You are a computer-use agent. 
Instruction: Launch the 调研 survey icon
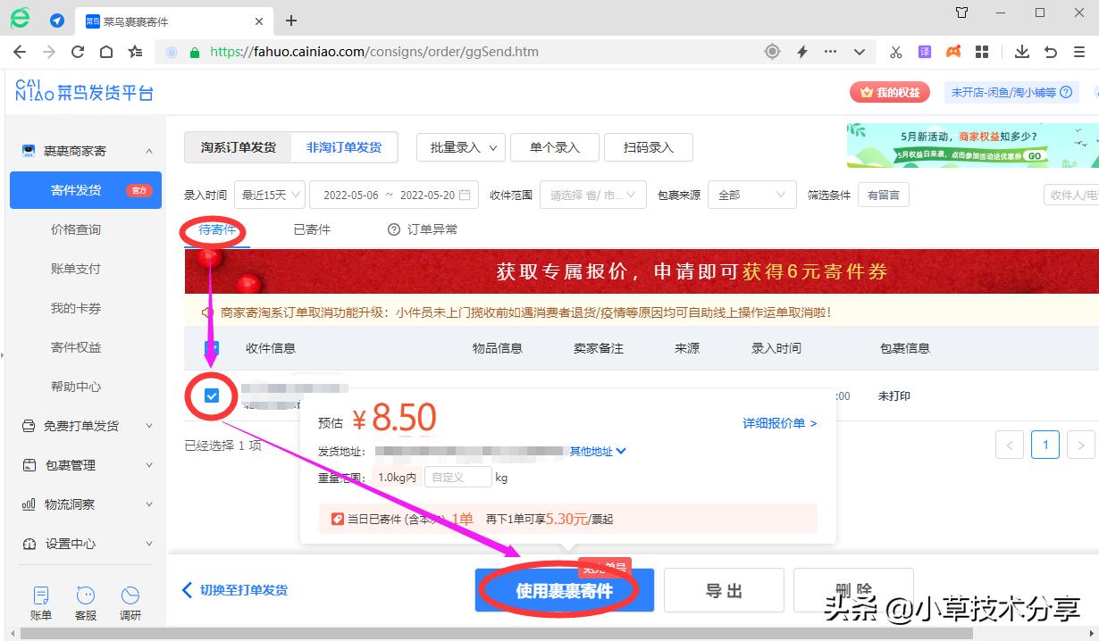[x=130, y=600]
